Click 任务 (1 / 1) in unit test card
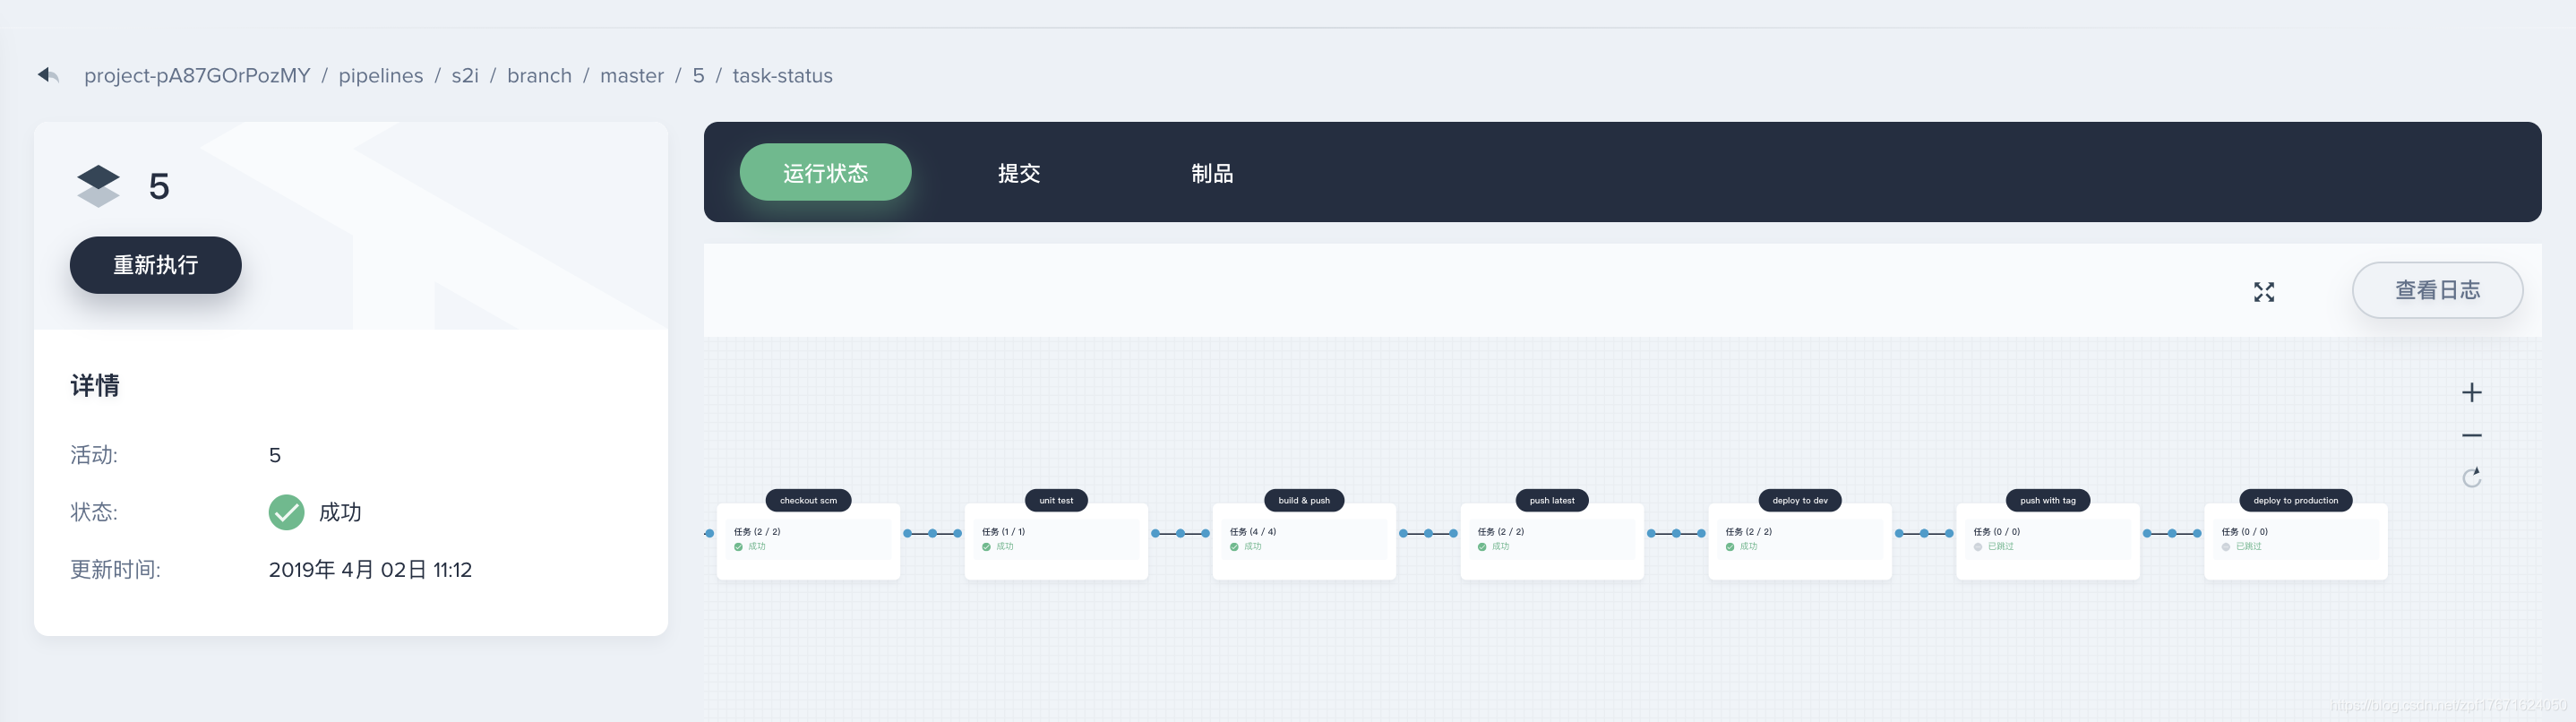 tap(1003, 532)
